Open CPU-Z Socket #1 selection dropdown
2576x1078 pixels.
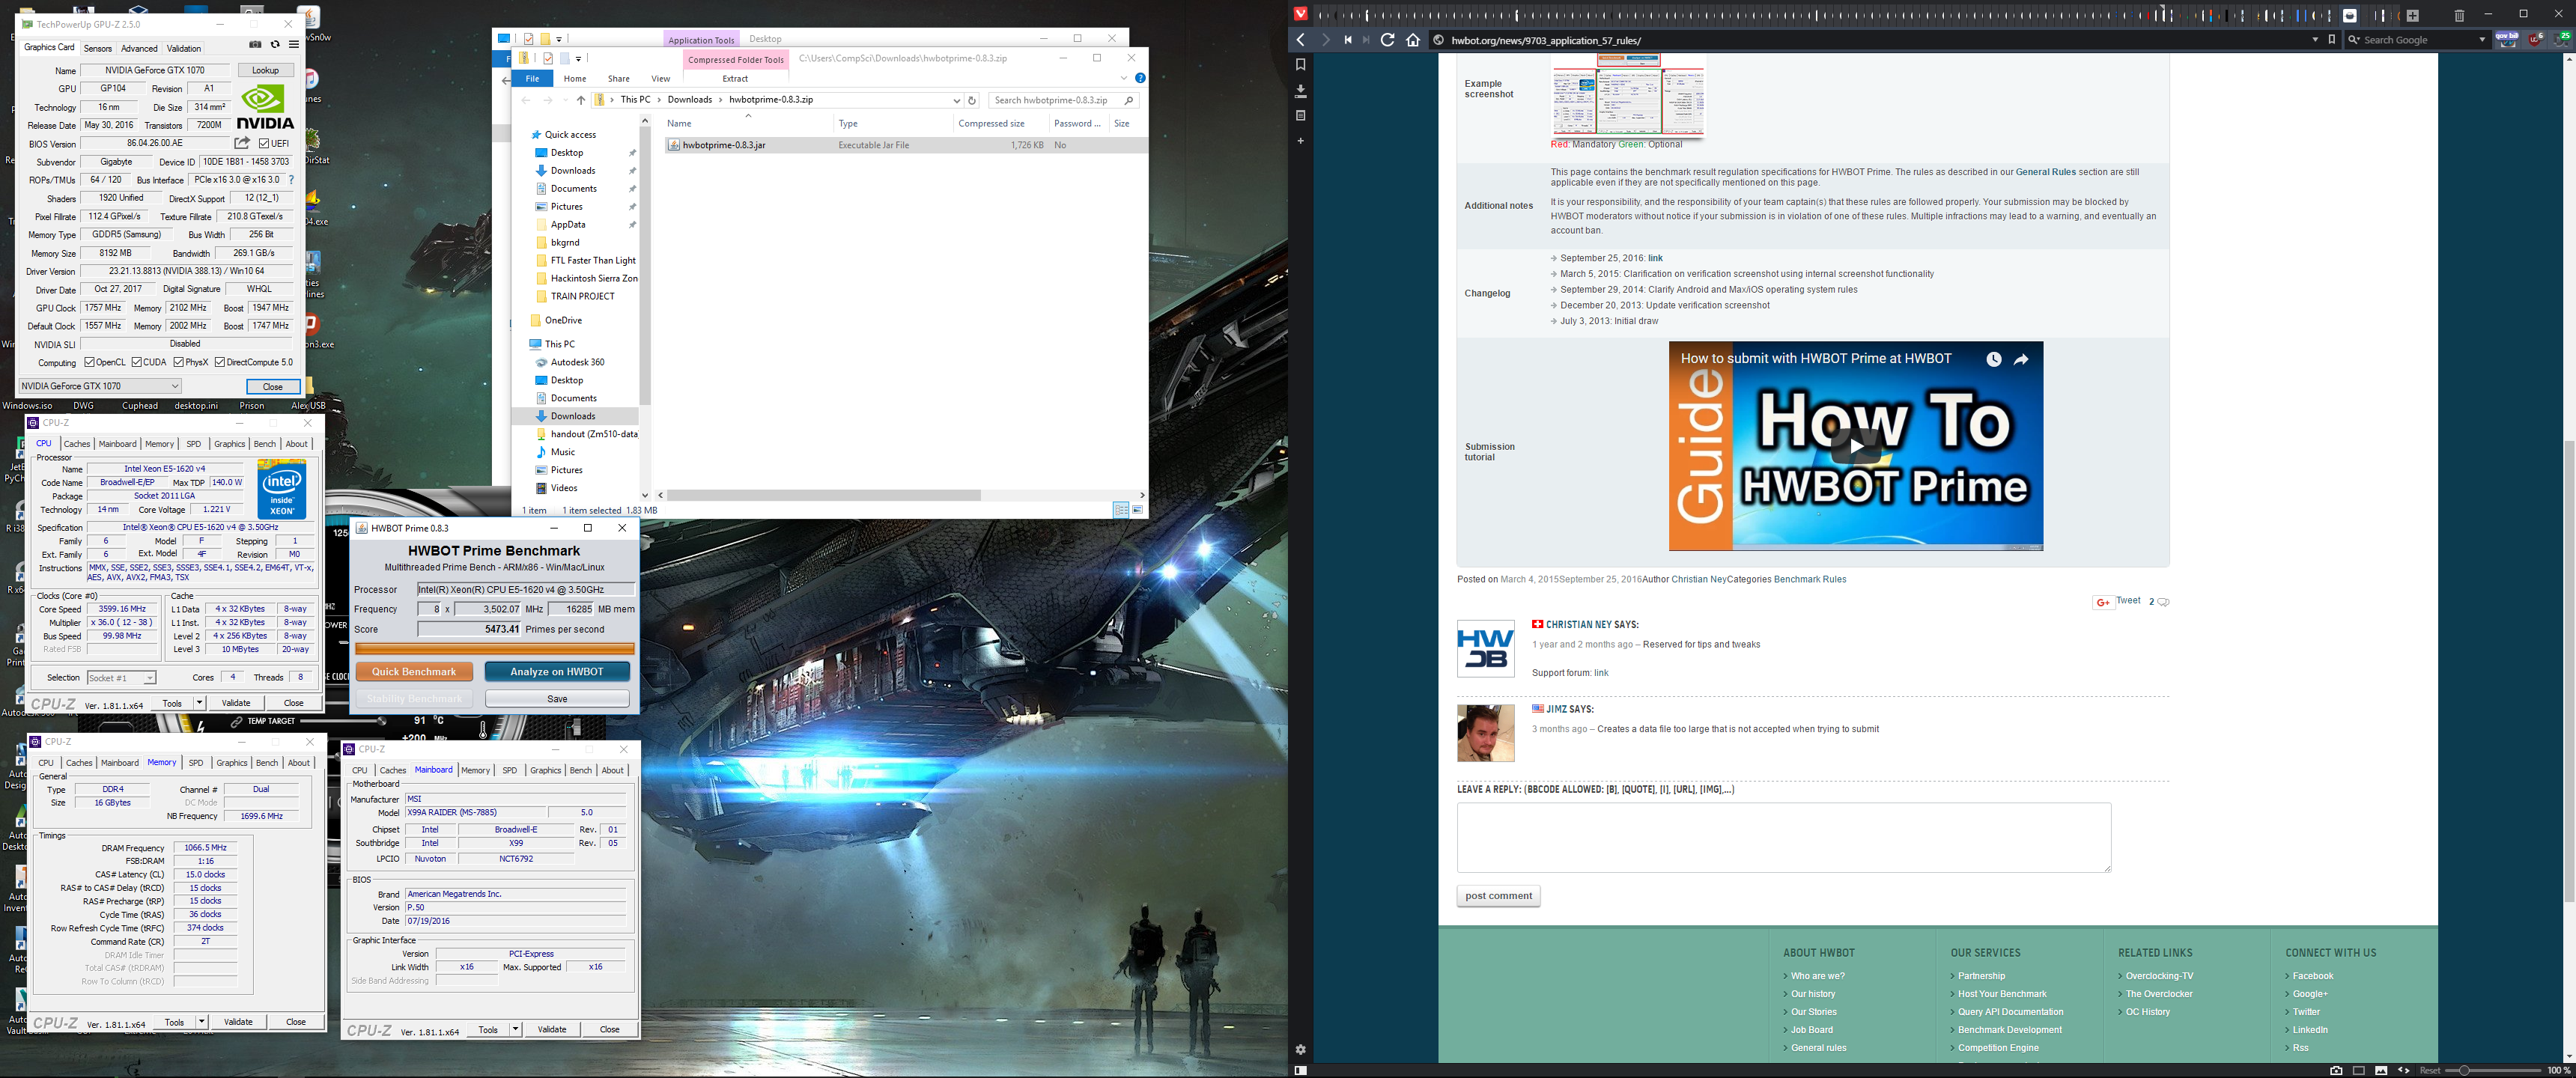121,678
